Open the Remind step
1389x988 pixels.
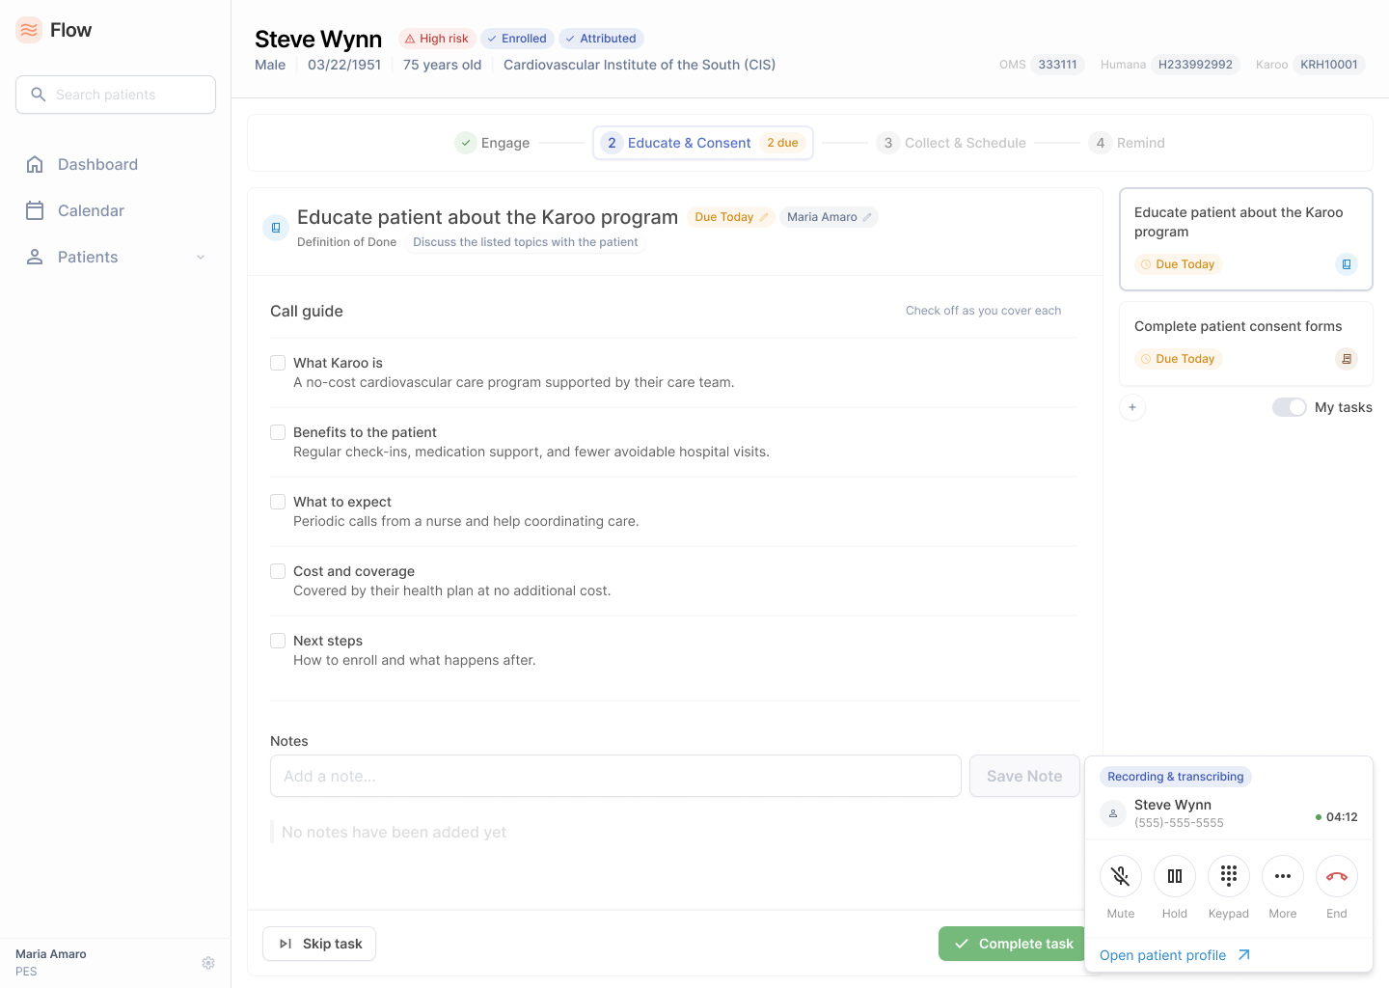point(1127,143)
